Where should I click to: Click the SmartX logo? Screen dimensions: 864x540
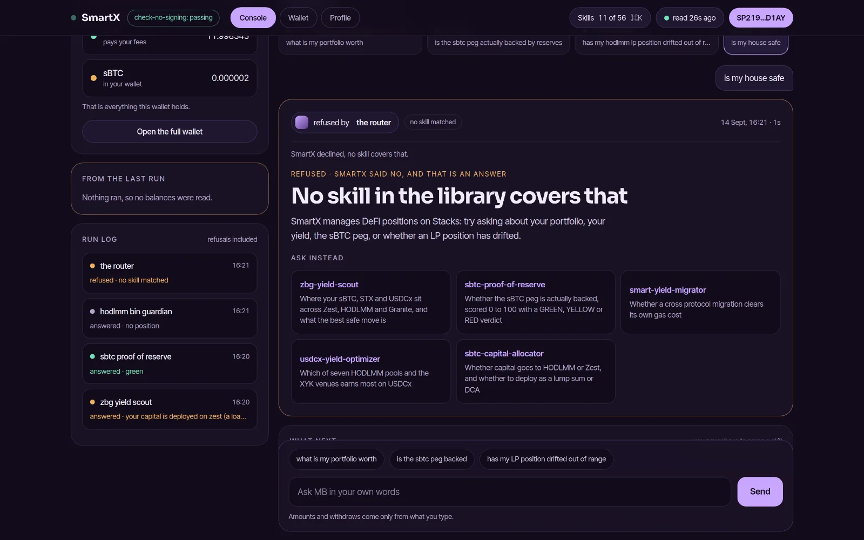coord(96,18)
